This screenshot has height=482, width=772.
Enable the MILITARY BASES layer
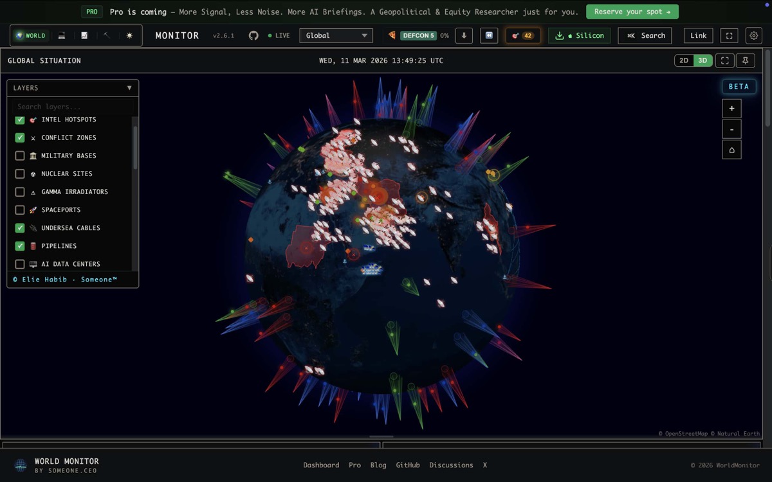coord(19,156)
